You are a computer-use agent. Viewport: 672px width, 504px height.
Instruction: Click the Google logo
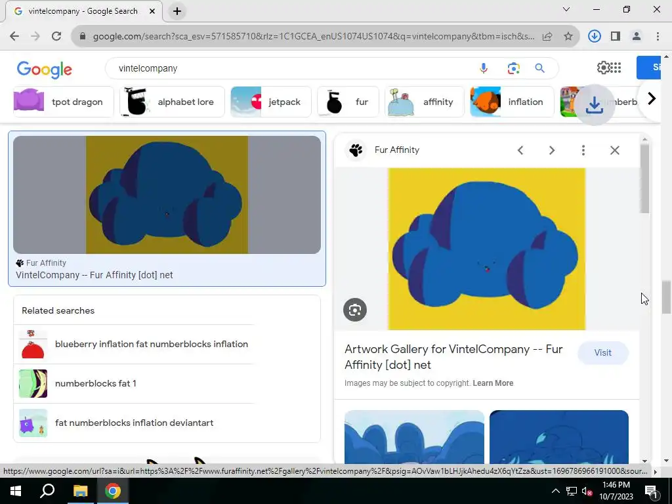click(x=44, y=70)
